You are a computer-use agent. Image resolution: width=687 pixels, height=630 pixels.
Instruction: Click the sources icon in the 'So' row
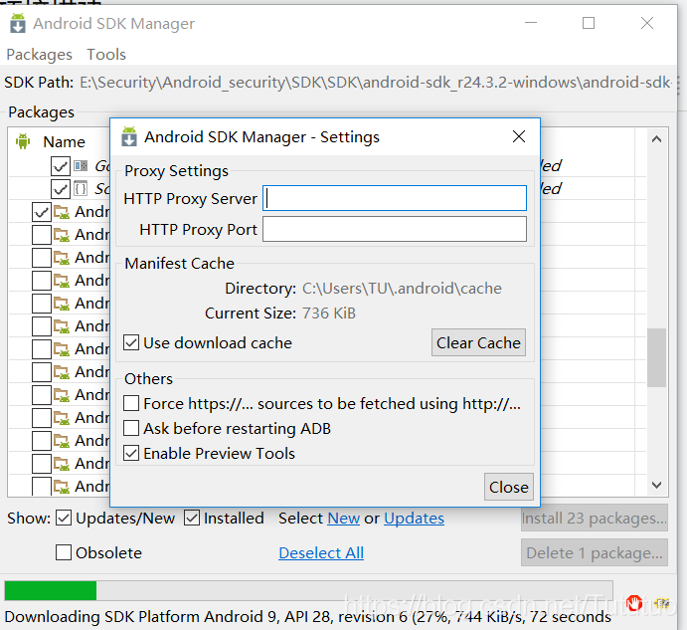point(81,189)
